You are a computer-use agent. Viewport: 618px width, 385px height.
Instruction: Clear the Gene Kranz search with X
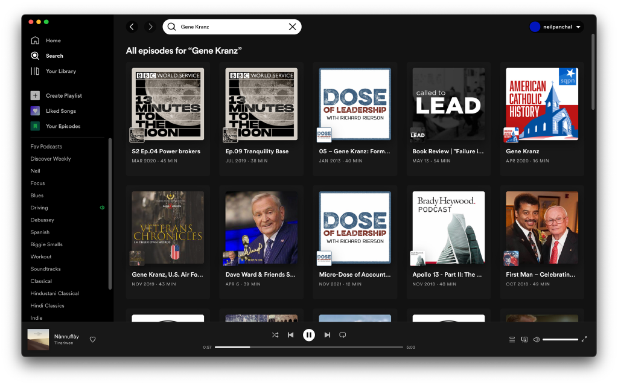pos(293,27)
